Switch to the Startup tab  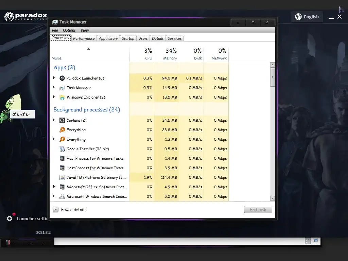pos(128,38)
